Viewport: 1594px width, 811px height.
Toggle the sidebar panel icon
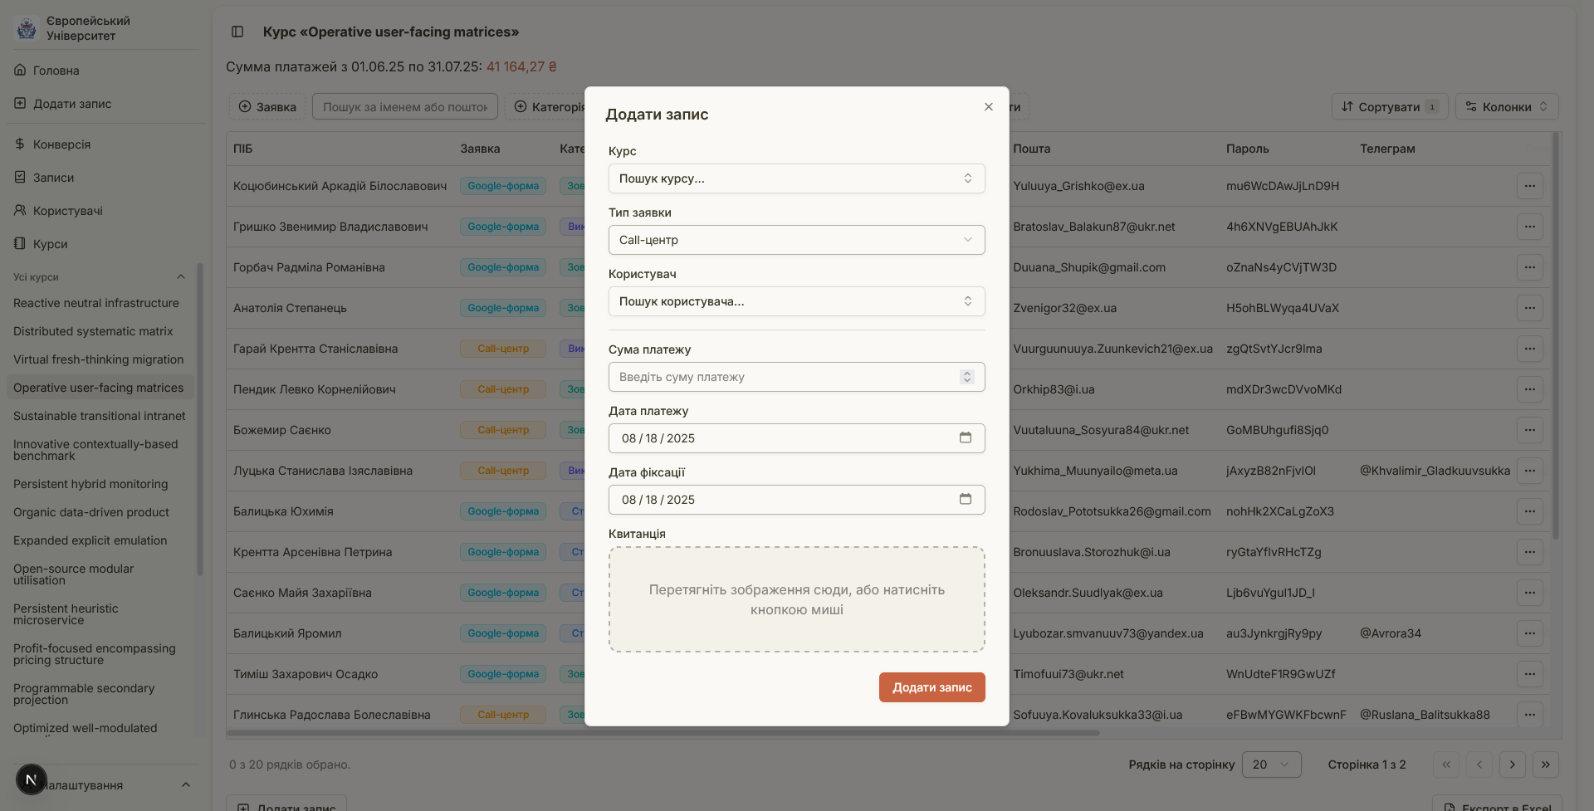point(237,32)
